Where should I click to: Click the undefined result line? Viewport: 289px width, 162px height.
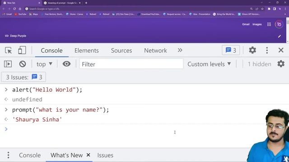(x=27, y=99)
